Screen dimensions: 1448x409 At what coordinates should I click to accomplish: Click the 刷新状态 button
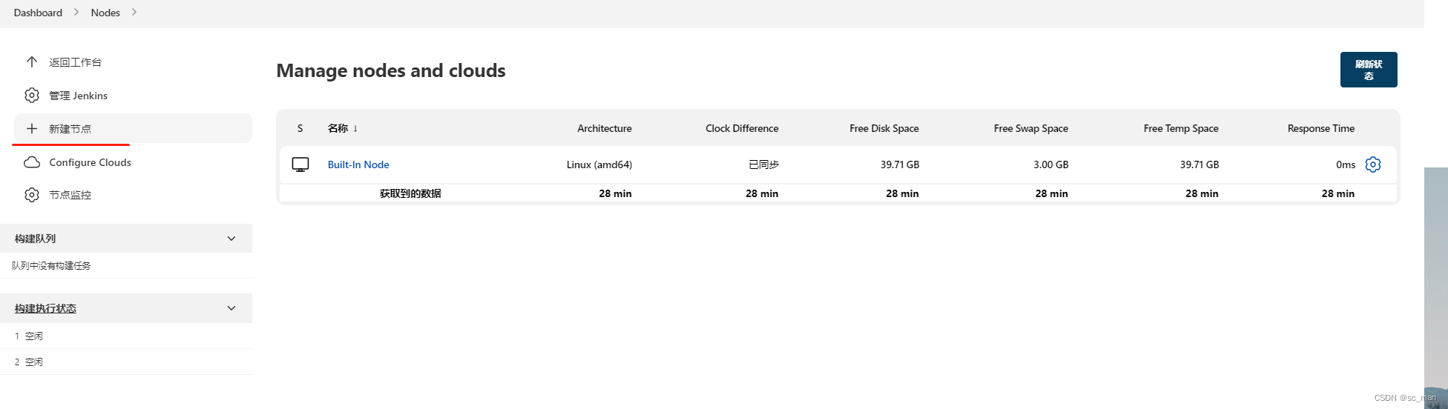click(x=1369, y=70)
